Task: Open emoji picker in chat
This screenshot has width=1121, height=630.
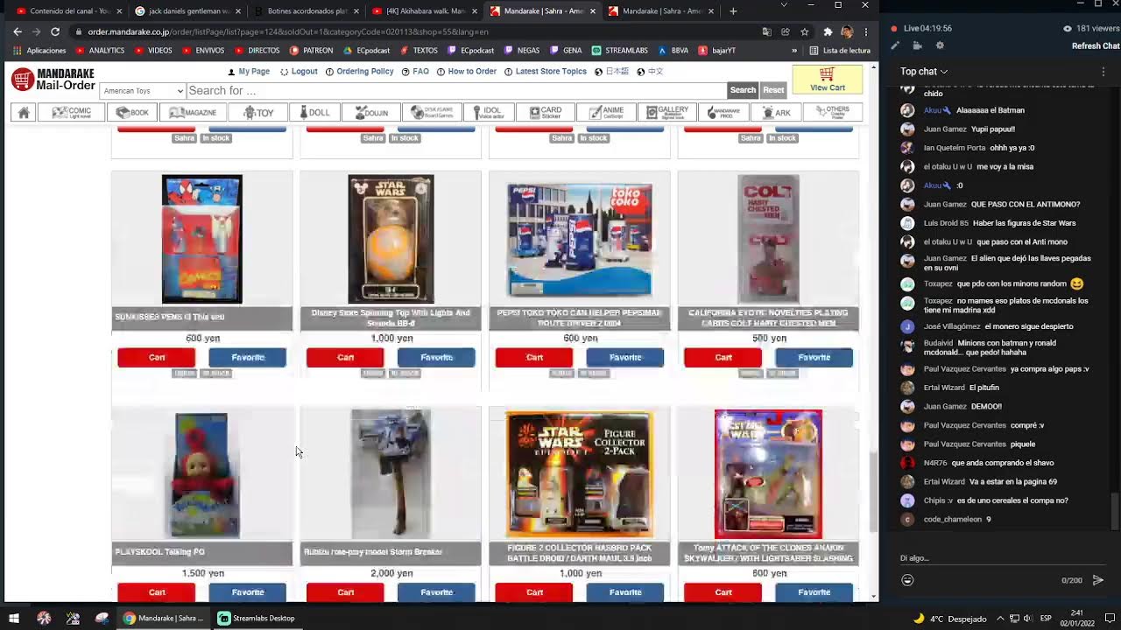Action: (907, 580)
